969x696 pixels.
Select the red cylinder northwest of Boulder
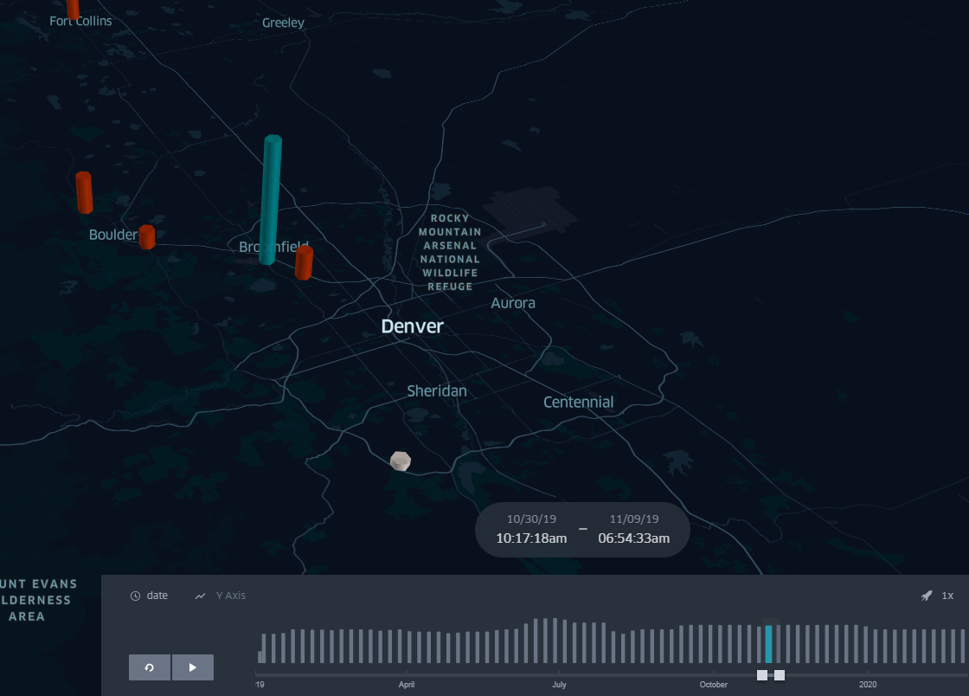[x=84, y=193]
